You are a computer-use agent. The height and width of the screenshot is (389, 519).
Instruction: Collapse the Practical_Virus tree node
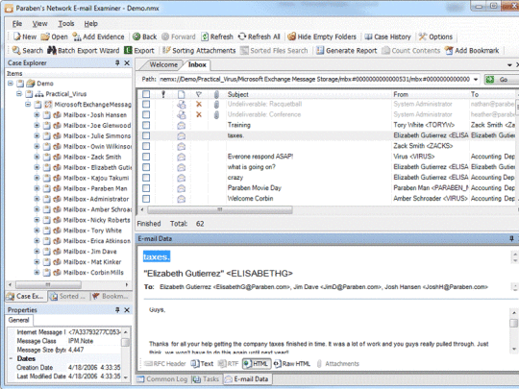click(19, 94)
